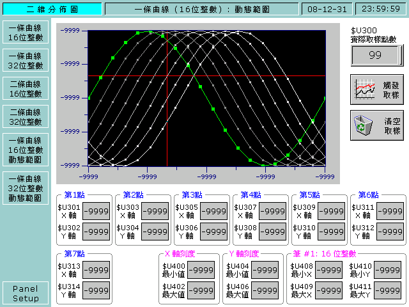Click the $U300 sample count field showing 99
The height and width of the screenshot is (307, 409).
(x=376, y=56)
